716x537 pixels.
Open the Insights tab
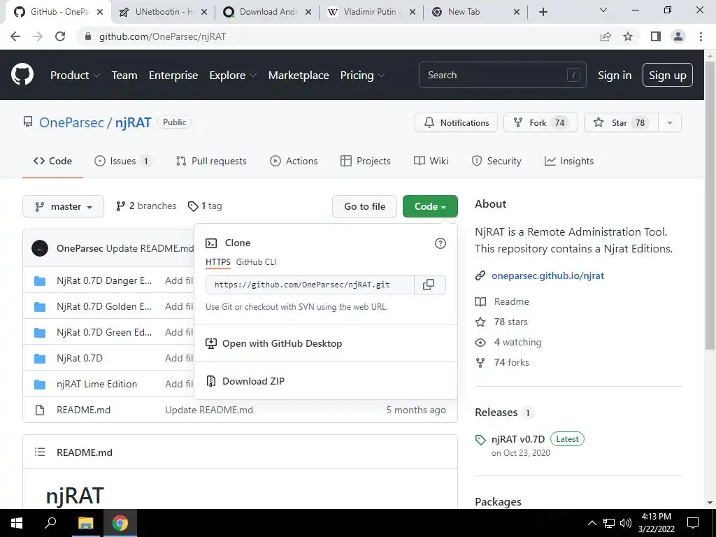(569, 161)
